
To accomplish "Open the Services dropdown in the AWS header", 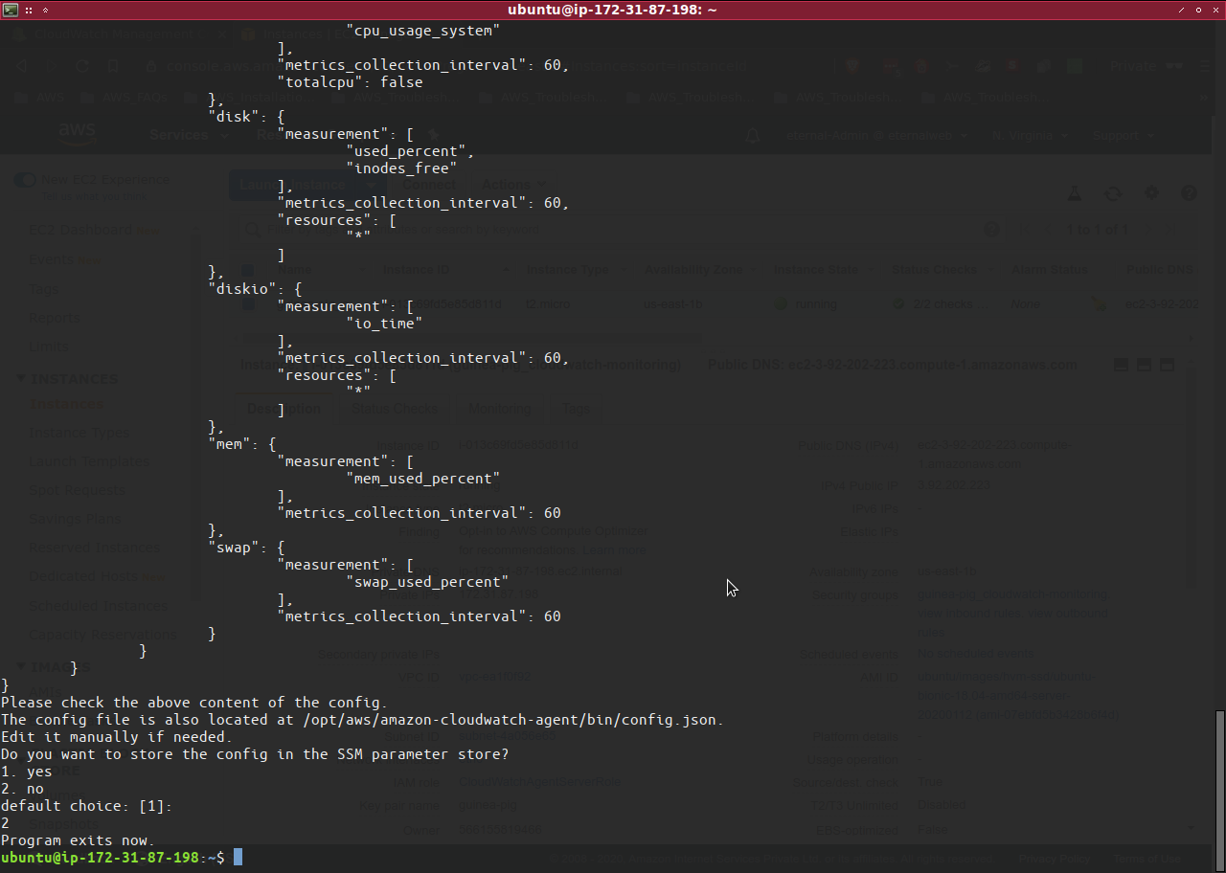I will click(188, 135).
